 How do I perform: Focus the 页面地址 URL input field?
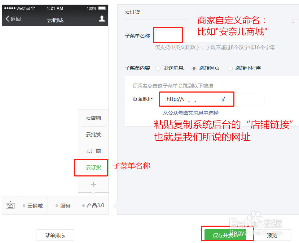[214, 99]
